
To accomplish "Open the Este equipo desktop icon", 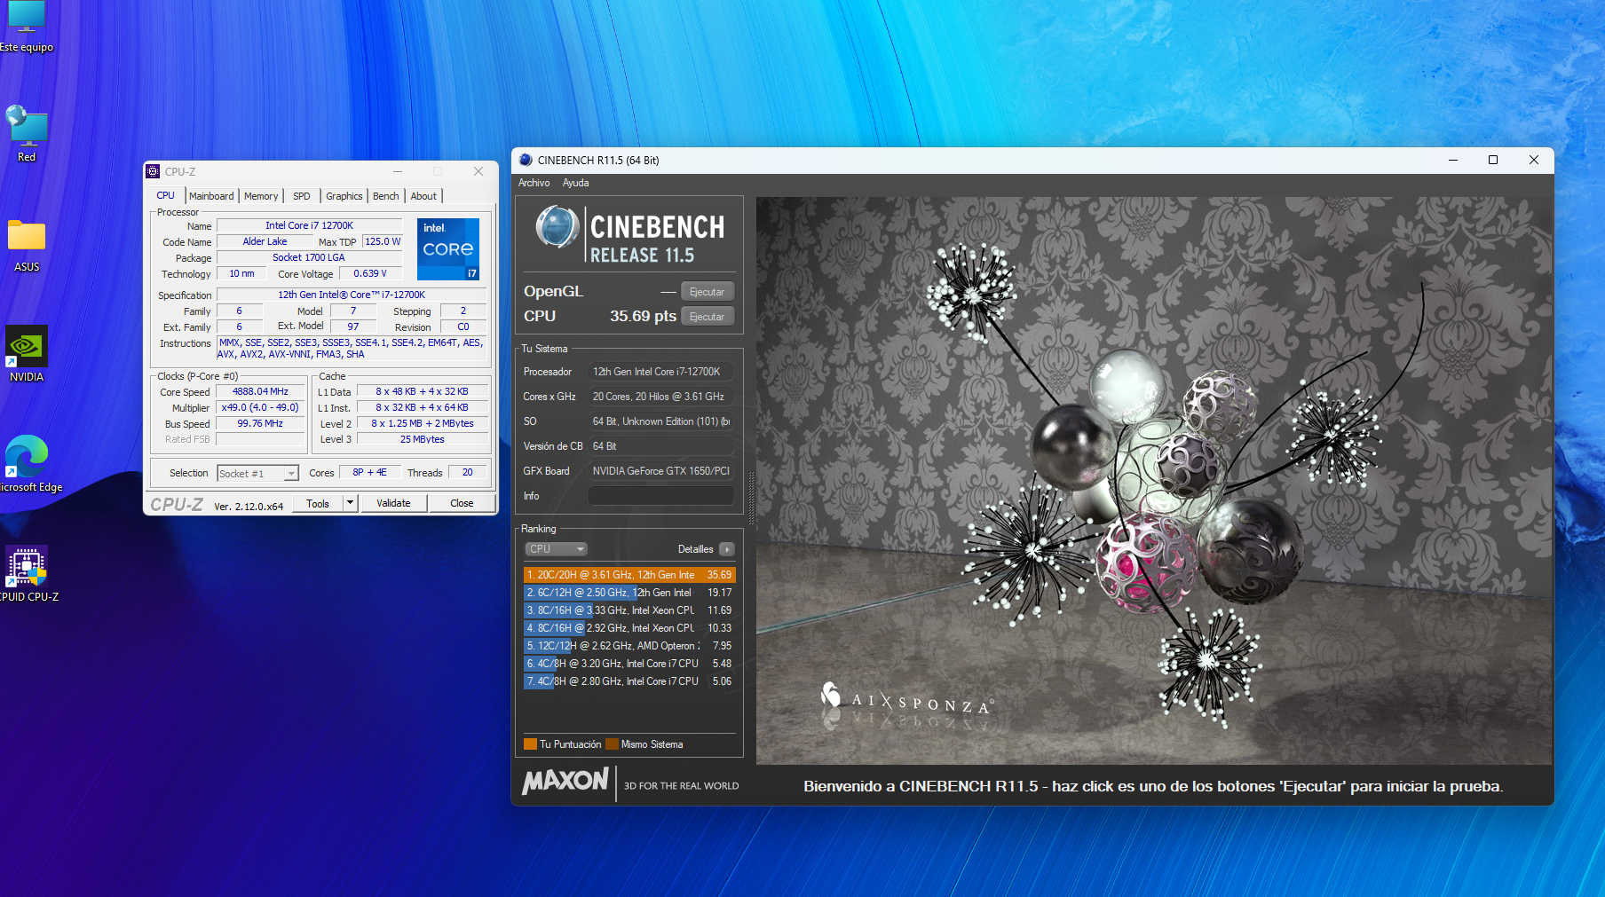I will click(x=27, y=27).
